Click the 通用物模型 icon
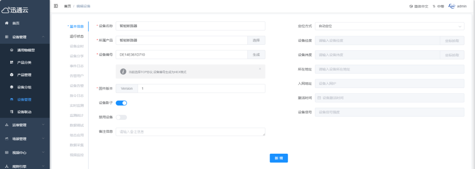 pyautogui.click(x=11, y=50)
